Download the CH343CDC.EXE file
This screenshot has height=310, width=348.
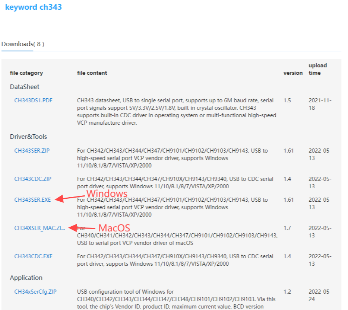point(33,256)
